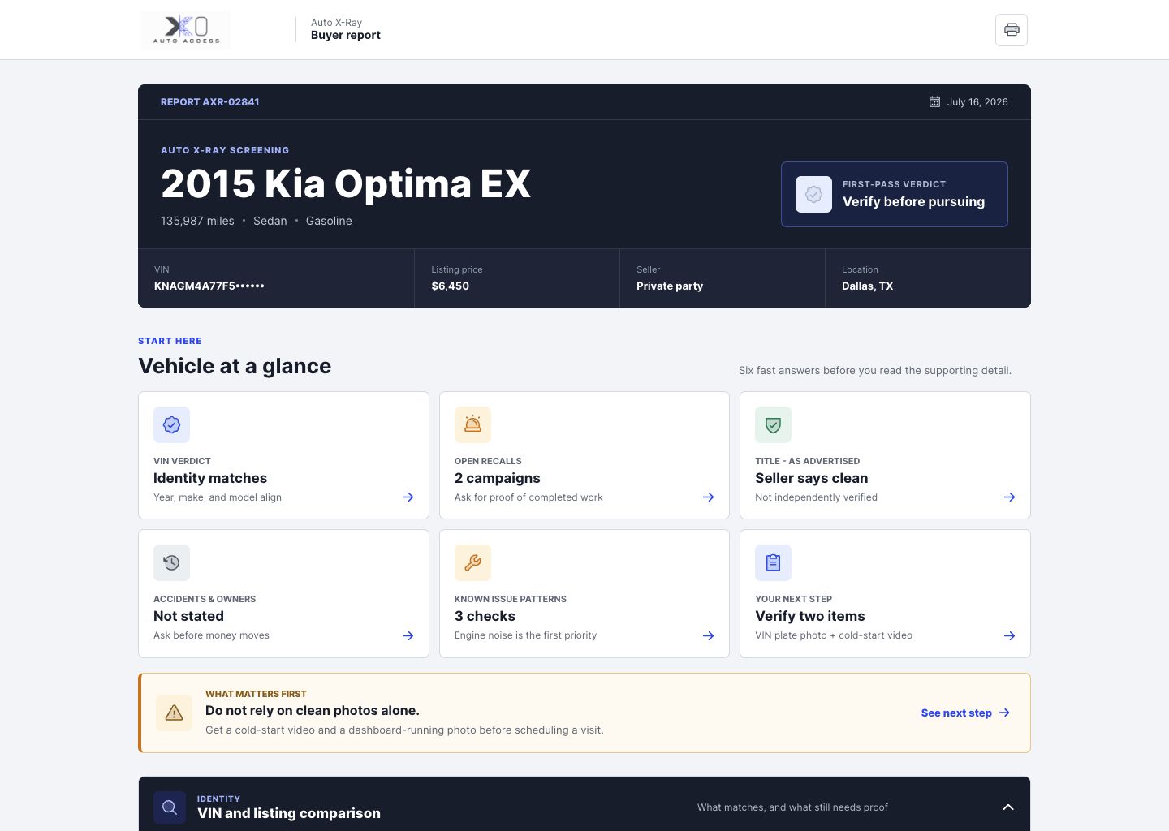Click the AUTO X-RAY SCREENING label

point(225,150)
